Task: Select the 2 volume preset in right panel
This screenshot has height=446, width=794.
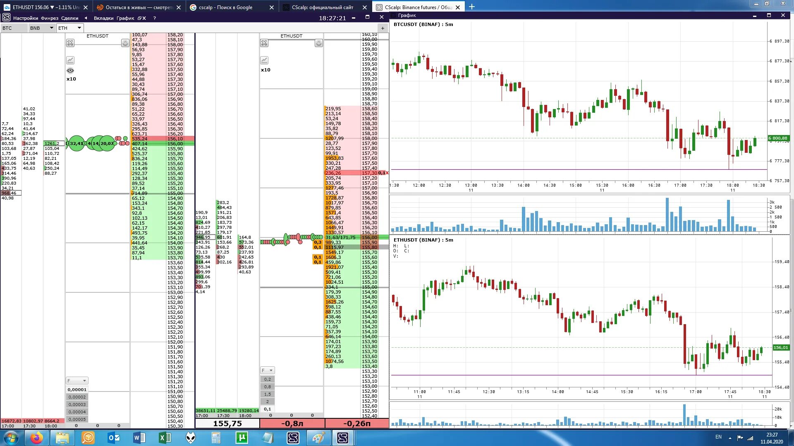Action: (268, 402)
